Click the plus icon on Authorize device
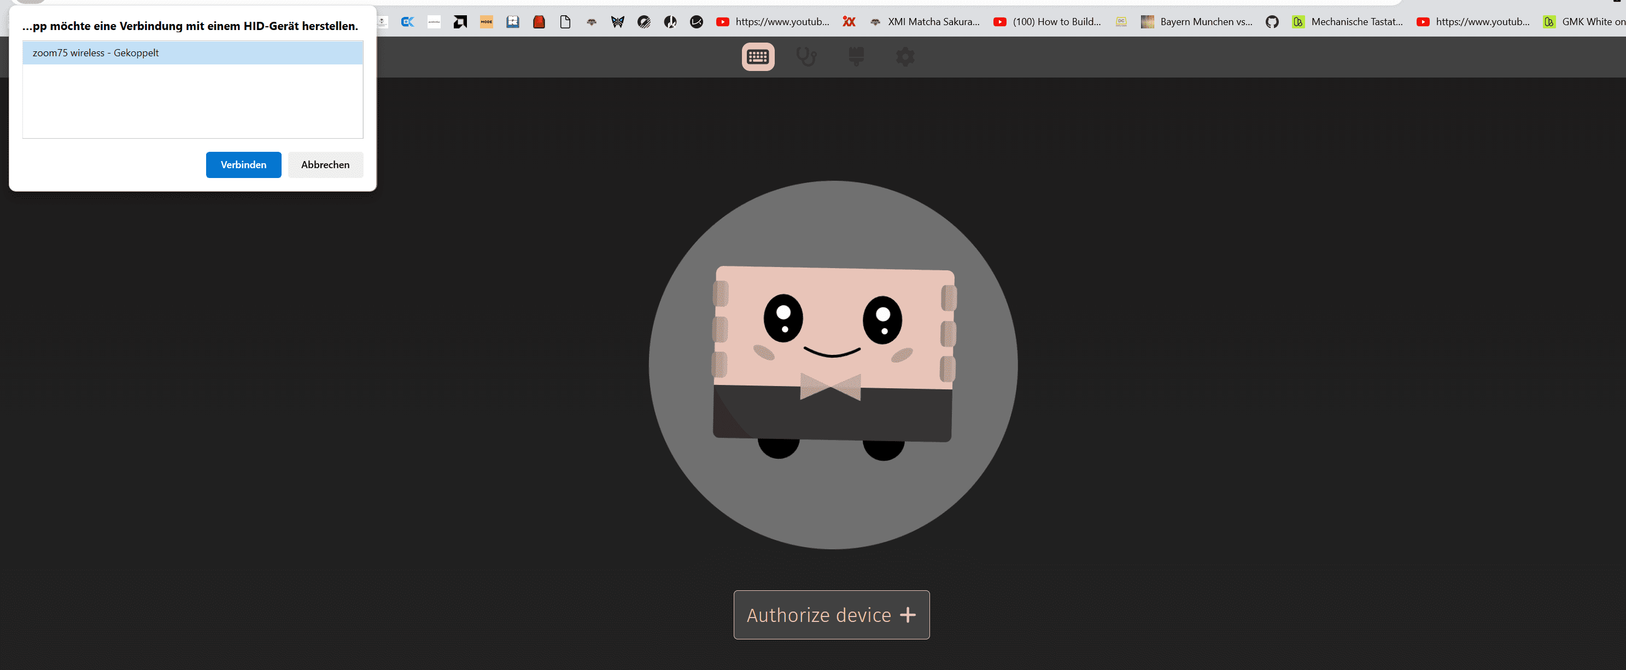 (x=908, y=614)
